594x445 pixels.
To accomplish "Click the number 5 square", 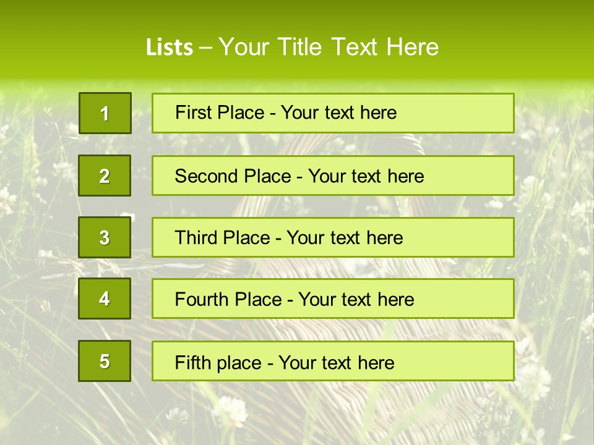I will click(x=105, y=361).
